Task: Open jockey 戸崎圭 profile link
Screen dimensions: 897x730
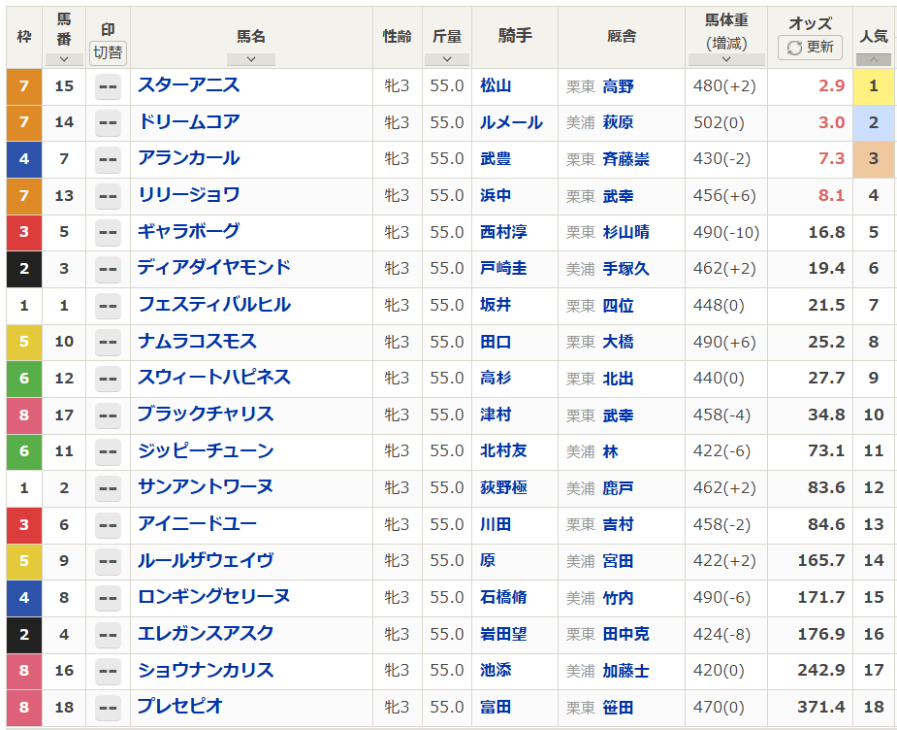Action: click(x=503, y=268)
